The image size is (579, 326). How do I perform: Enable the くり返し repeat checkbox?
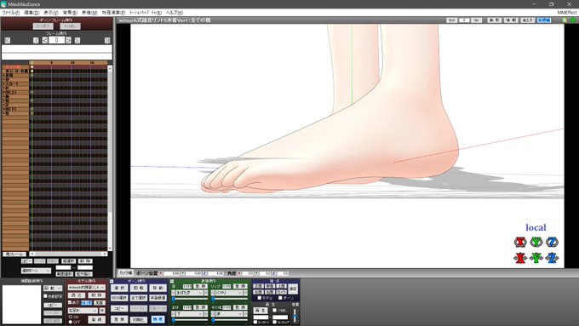[x=274, y=310]
